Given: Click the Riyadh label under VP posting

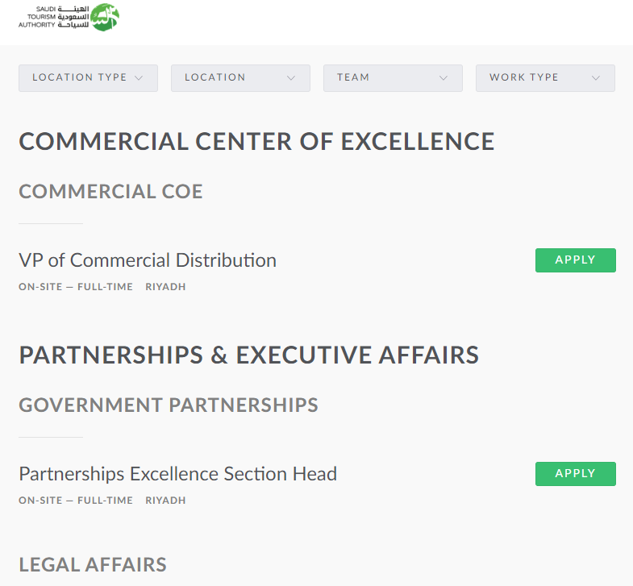Looking at the screenshot, I should tap(165, 286).
